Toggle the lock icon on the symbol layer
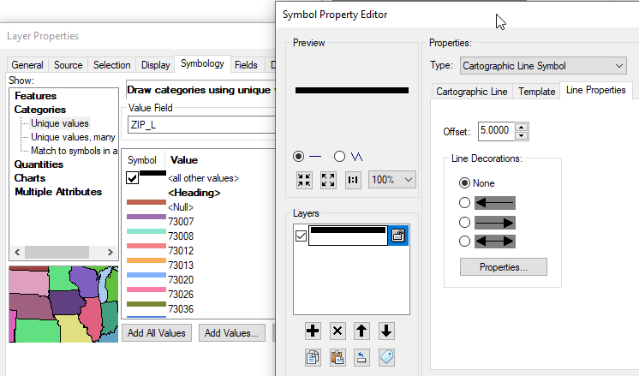 pyautogui.click(x=398, y=236)
